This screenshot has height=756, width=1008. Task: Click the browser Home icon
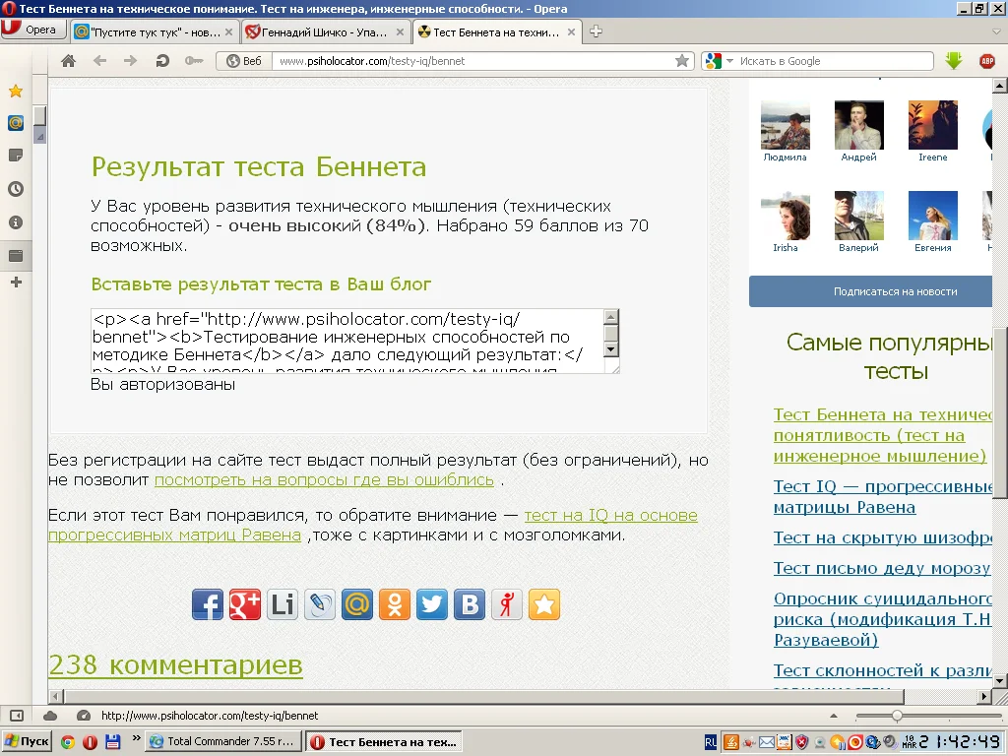coord(68,61)
